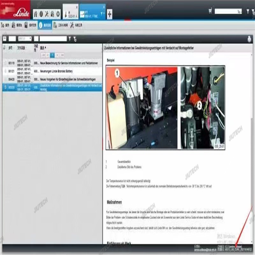Click the toolbox icon in top toolbar
Screen dimensions: 255x255
coord(52,14)
